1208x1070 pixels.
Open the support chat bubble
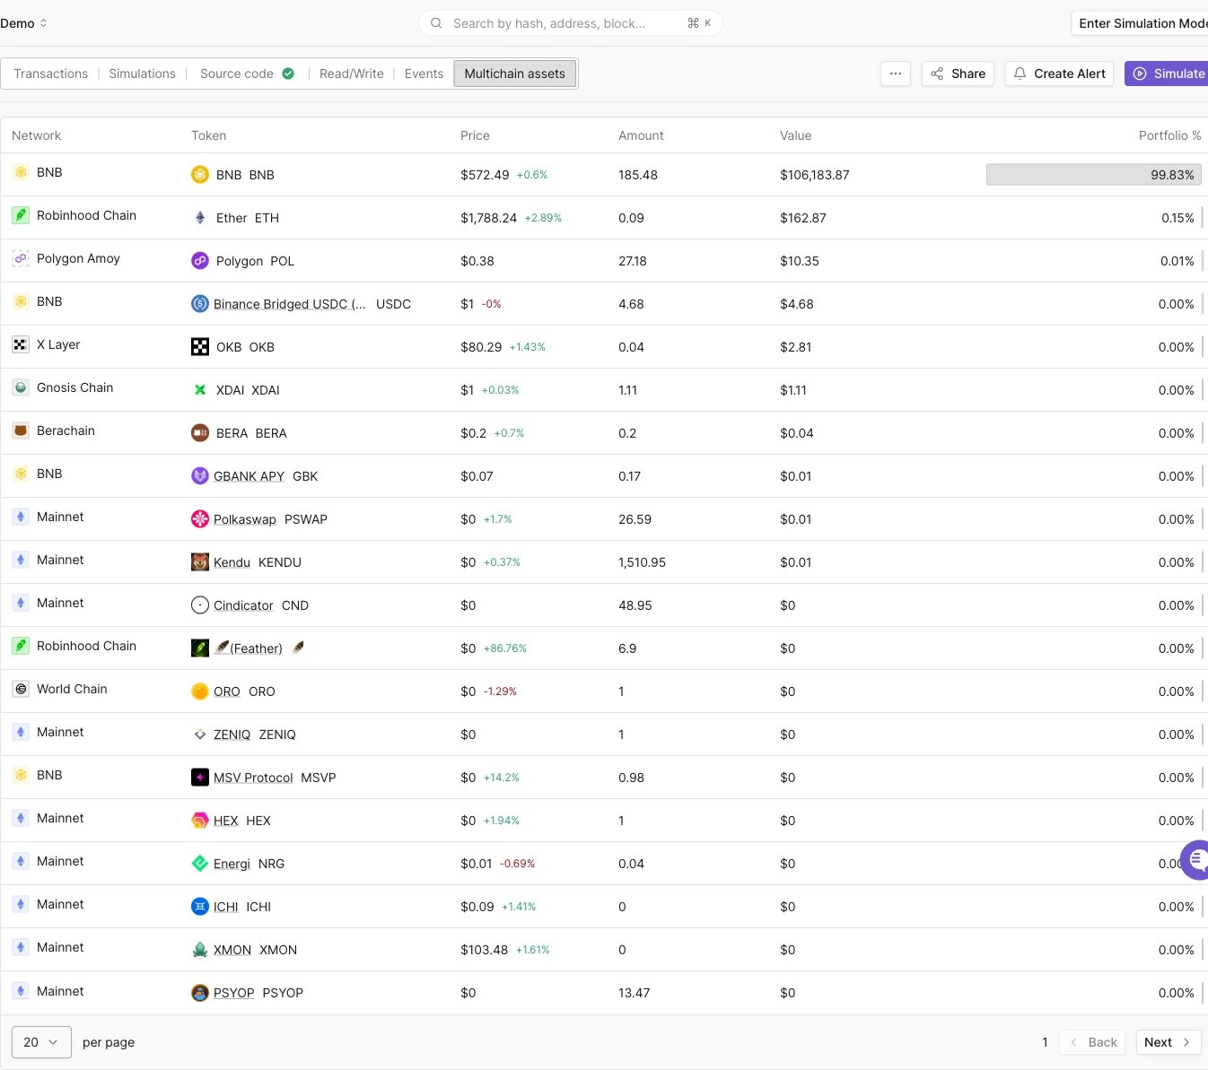tap(1195, 860)
